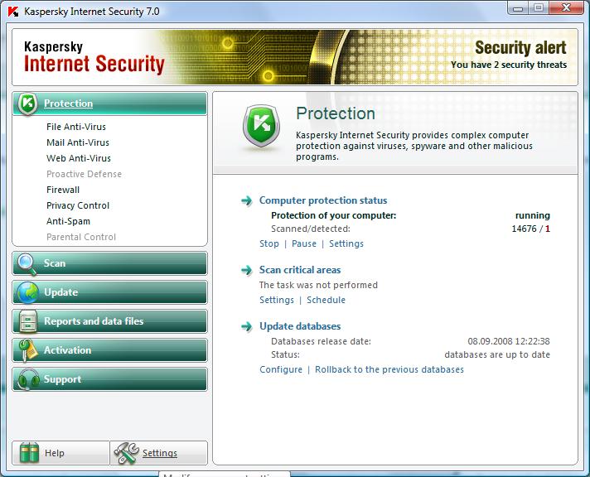Screen dimensions: 590x477
Task: Click the Activation key icon
Action: pos(28,350)
